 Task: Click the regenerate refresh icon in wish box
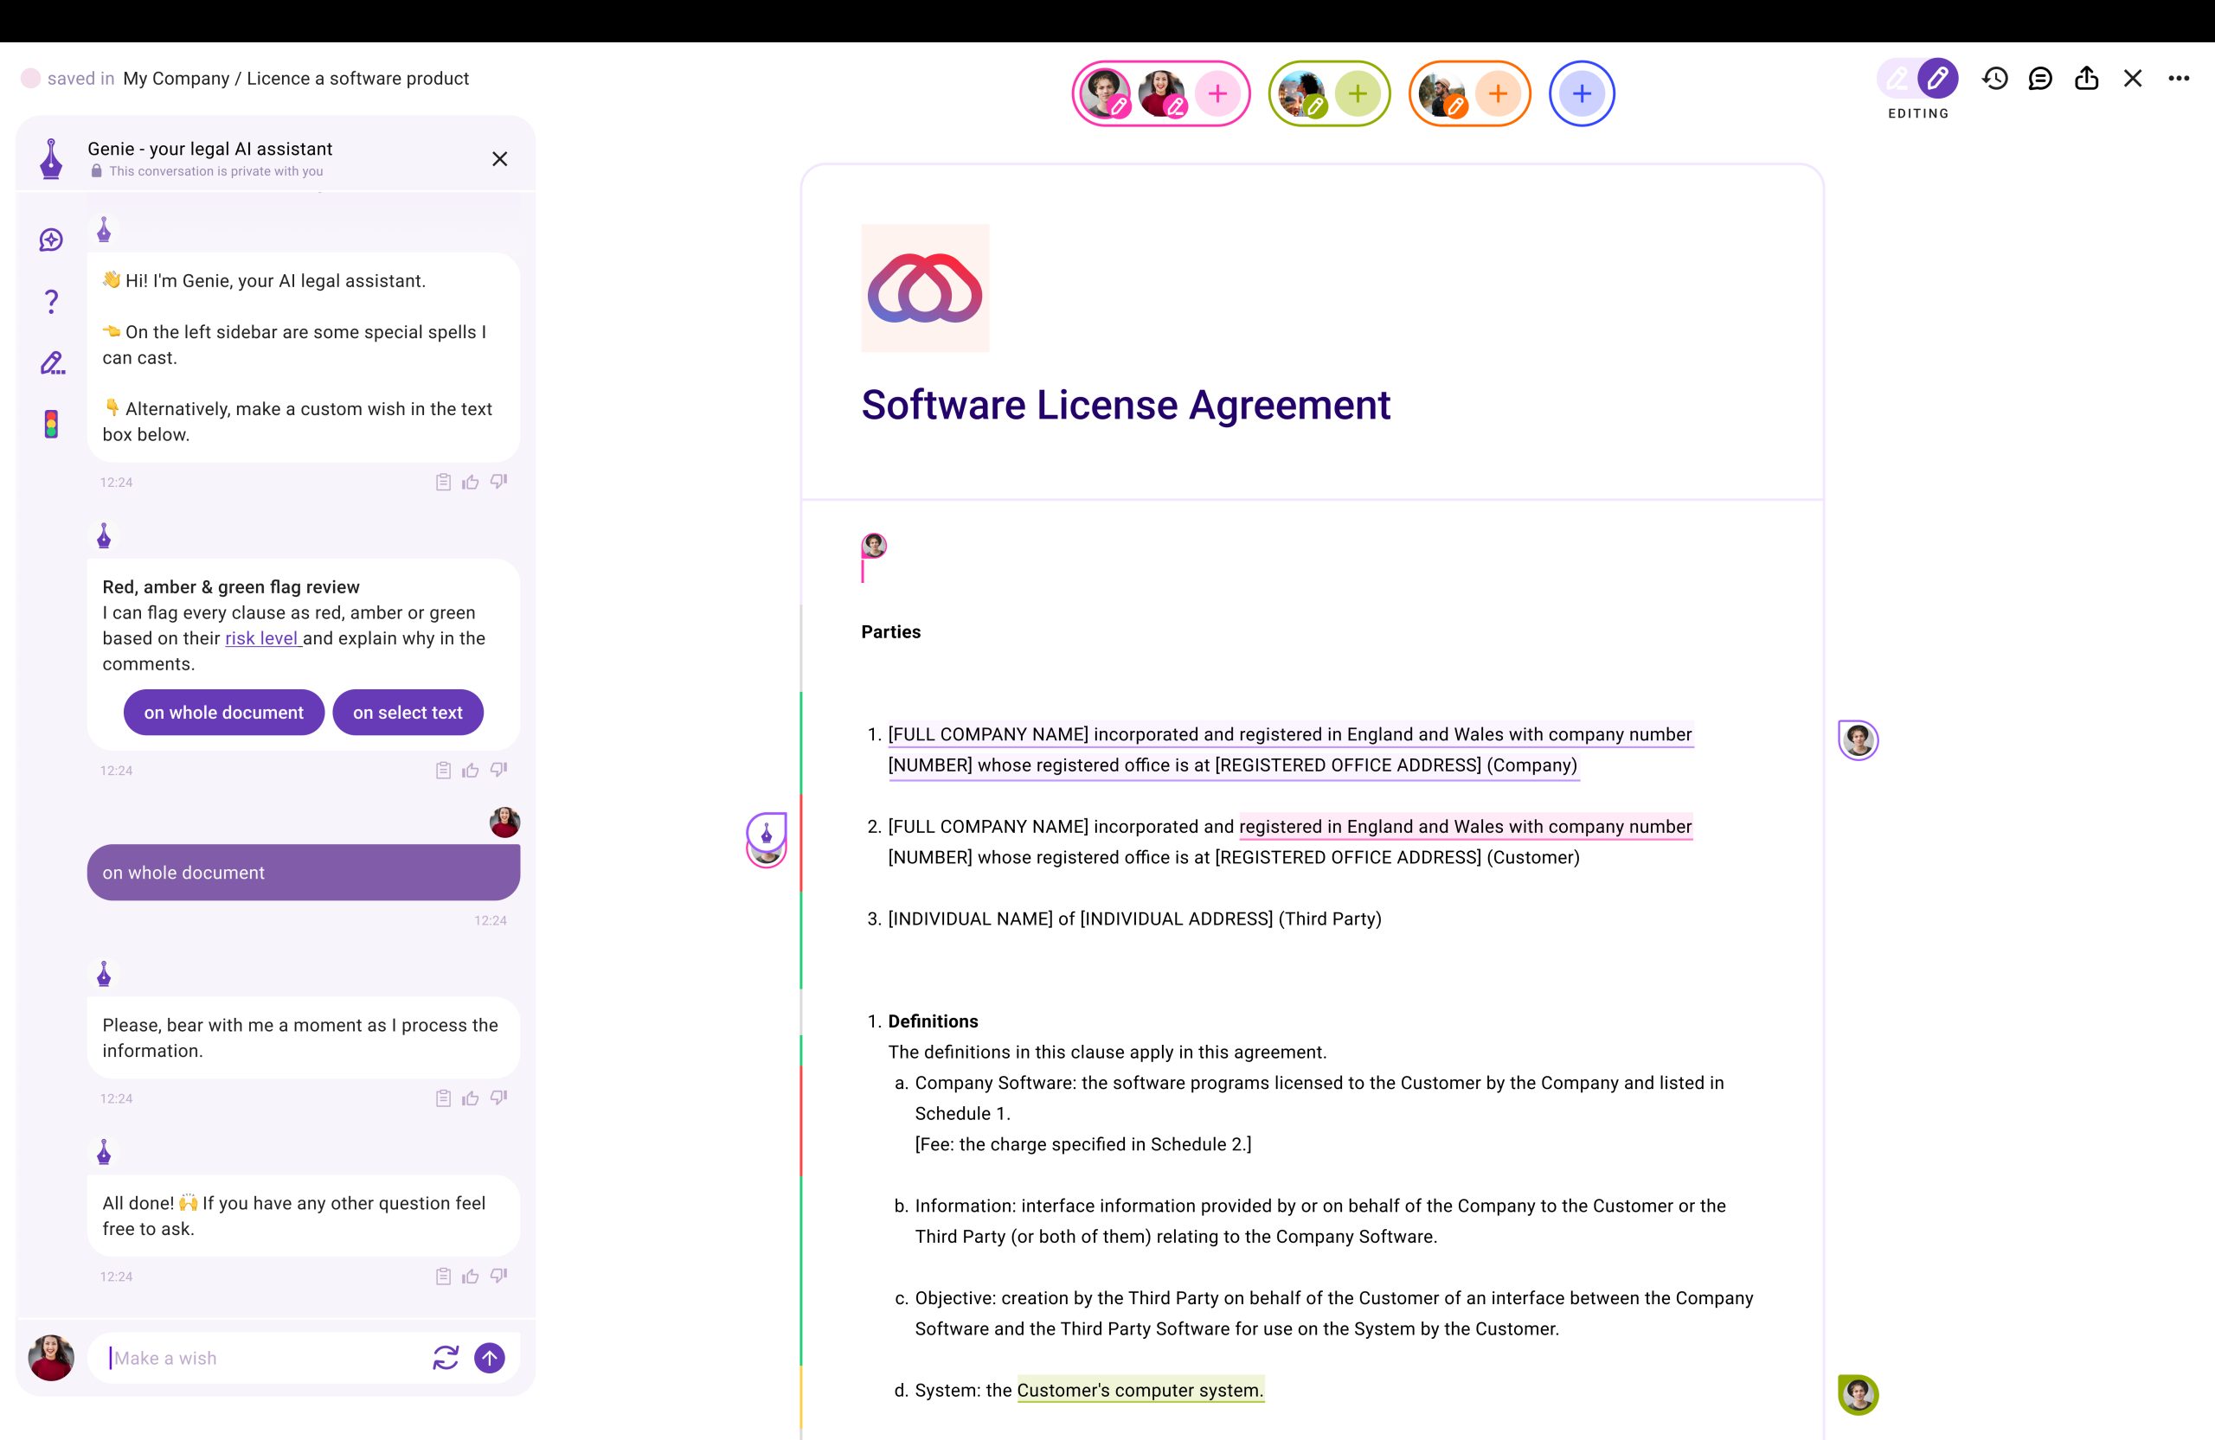pyautogui.click(x=446, y=1358)
